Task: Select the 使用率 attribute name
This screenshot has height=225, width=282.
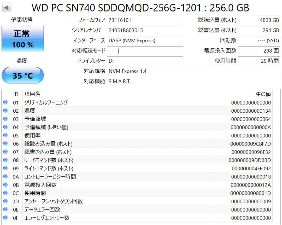Action: click(32, 135)
